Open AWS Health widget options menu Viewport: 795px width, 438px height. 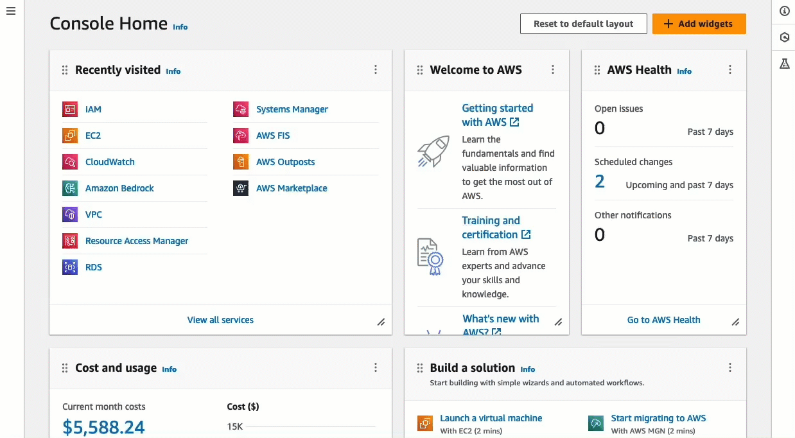(x=730, y=70)
